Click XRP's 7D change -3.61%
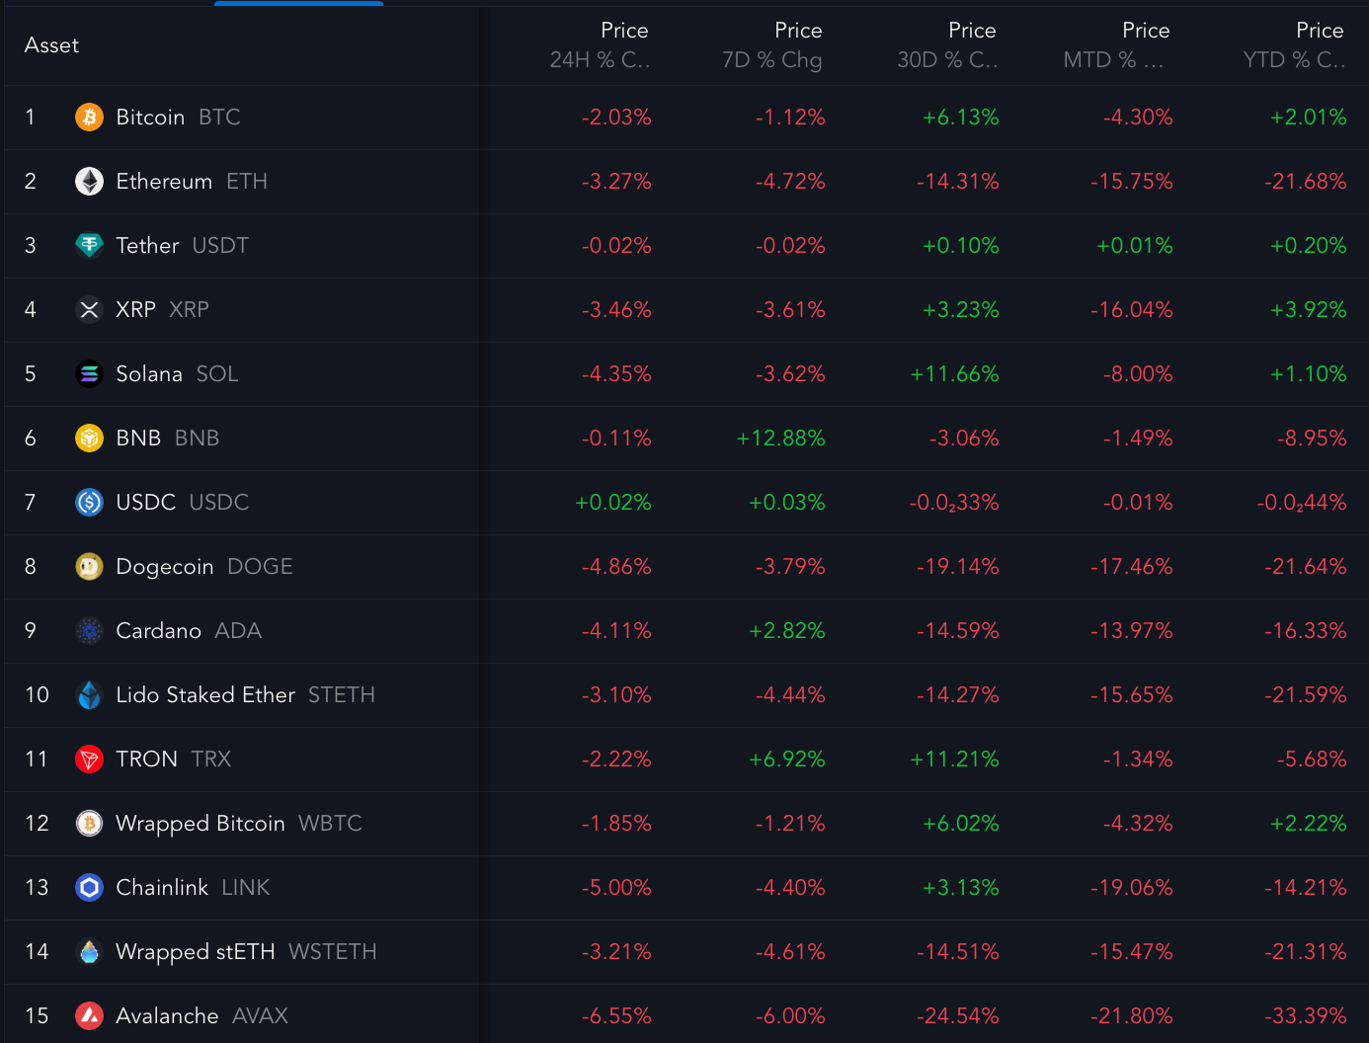 click(x=790, y=310)
